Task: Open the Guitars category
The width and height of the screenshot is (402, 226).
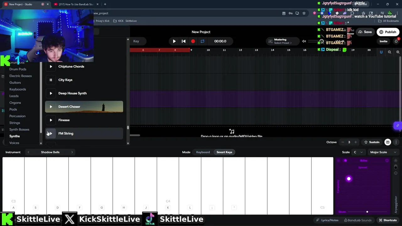Action: [x=15, y=83]
